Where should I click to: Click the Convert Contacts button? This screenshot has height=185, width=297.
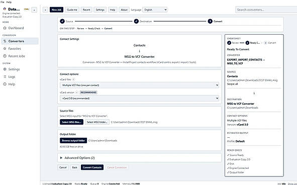(92, 167)
